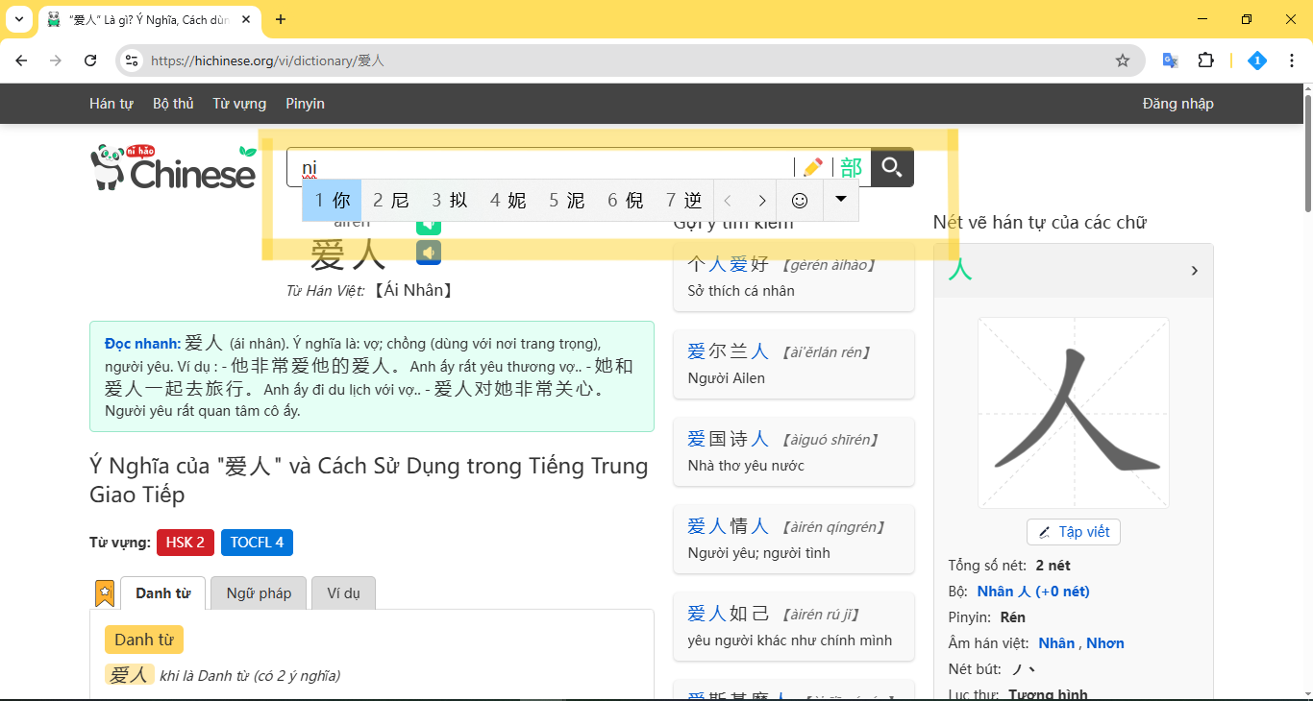Open the Bộ thủ menu item
Image resolution: width=1313 pixels, height=701 pixels.
click(x=173, y=104)
